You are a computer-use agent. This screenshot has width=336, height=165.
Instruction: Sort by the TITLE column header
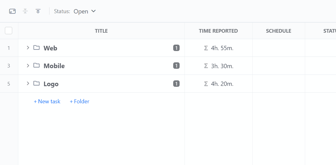101,31
